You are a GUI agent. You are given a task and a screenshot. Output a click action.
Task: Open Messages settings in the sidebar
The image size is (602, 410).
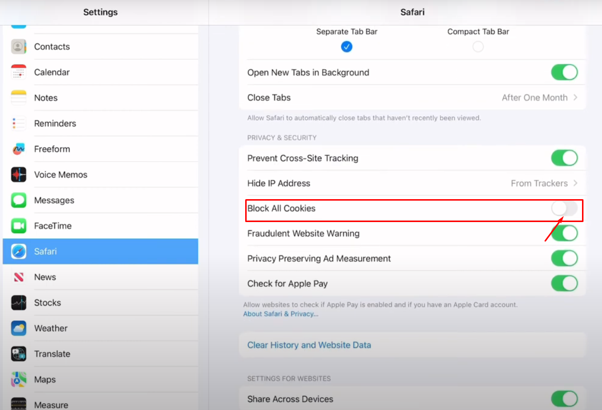(100, 200)
